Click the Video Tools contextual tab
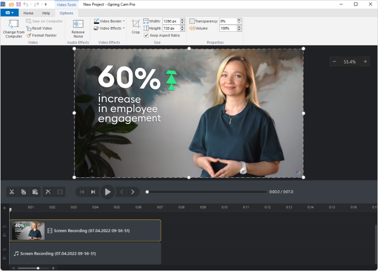378x271 pixels. (x=66, y=4)
